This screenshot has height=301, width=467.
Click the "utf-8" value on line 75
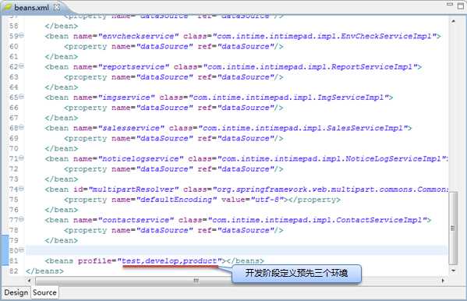click(x=267, y=200)
